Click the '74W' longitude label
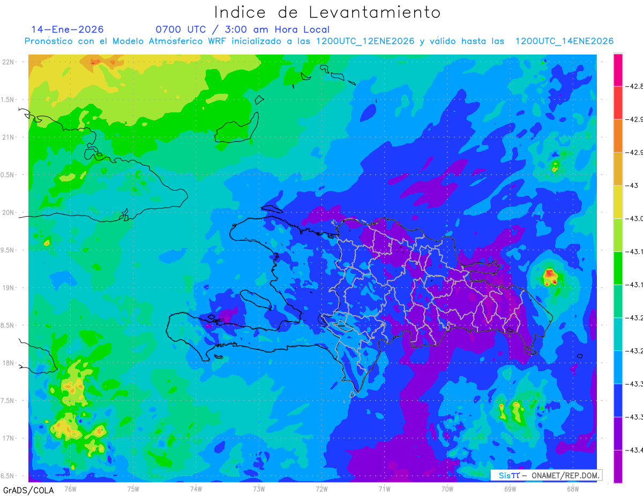 point(196,489)
